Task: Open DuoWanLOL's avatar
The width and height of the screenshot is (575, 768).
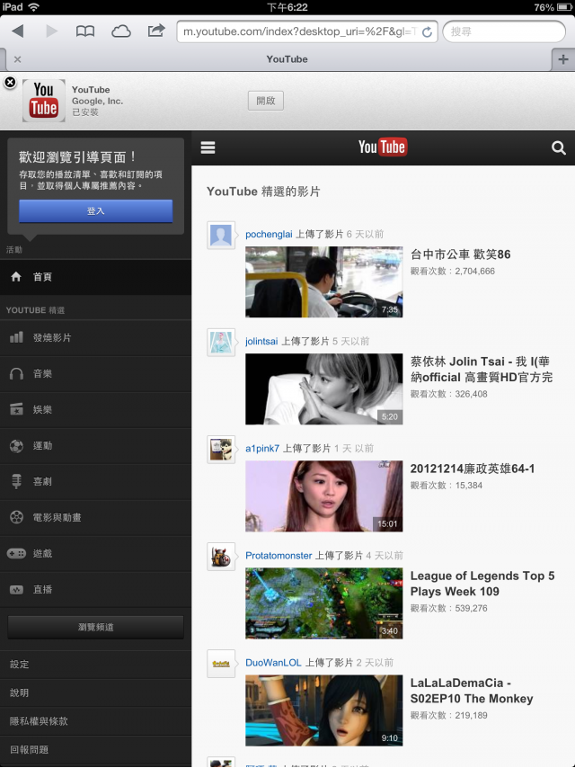Action: [221, 664]
